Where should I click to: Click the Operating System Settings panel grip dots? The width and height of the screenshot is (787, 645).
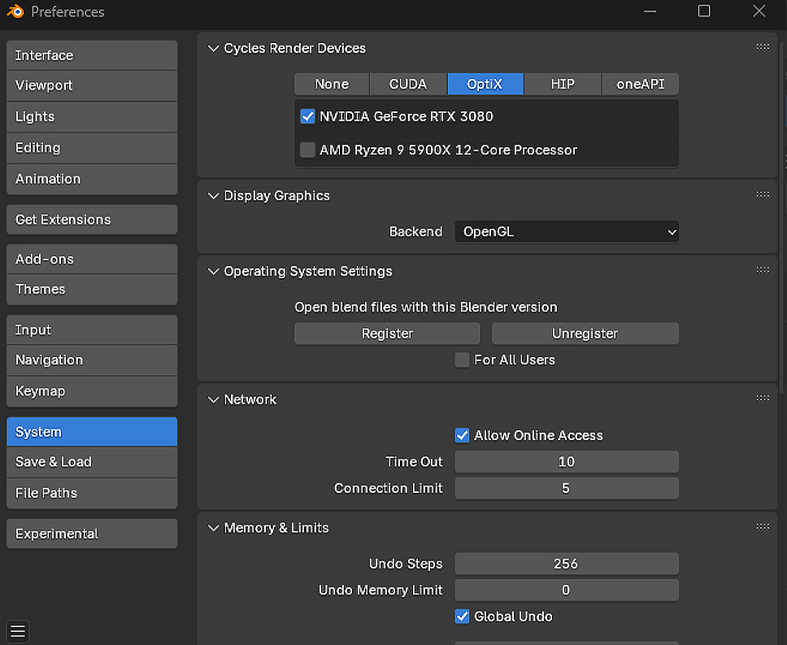click(x=763, y=270)
